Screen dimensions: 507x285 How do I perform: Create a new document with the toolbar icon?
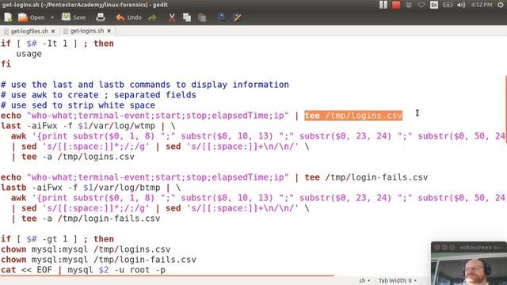(x=8, y=17)
